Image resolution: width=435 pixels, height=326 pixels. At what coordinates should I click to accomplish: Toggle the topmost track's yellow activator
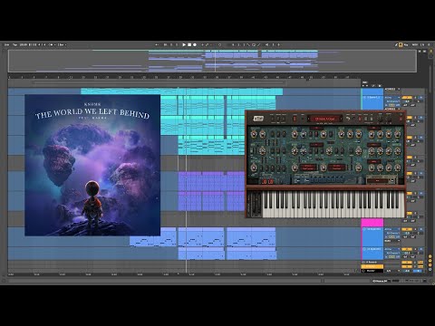pyautogui.click(x=407, y=98)
